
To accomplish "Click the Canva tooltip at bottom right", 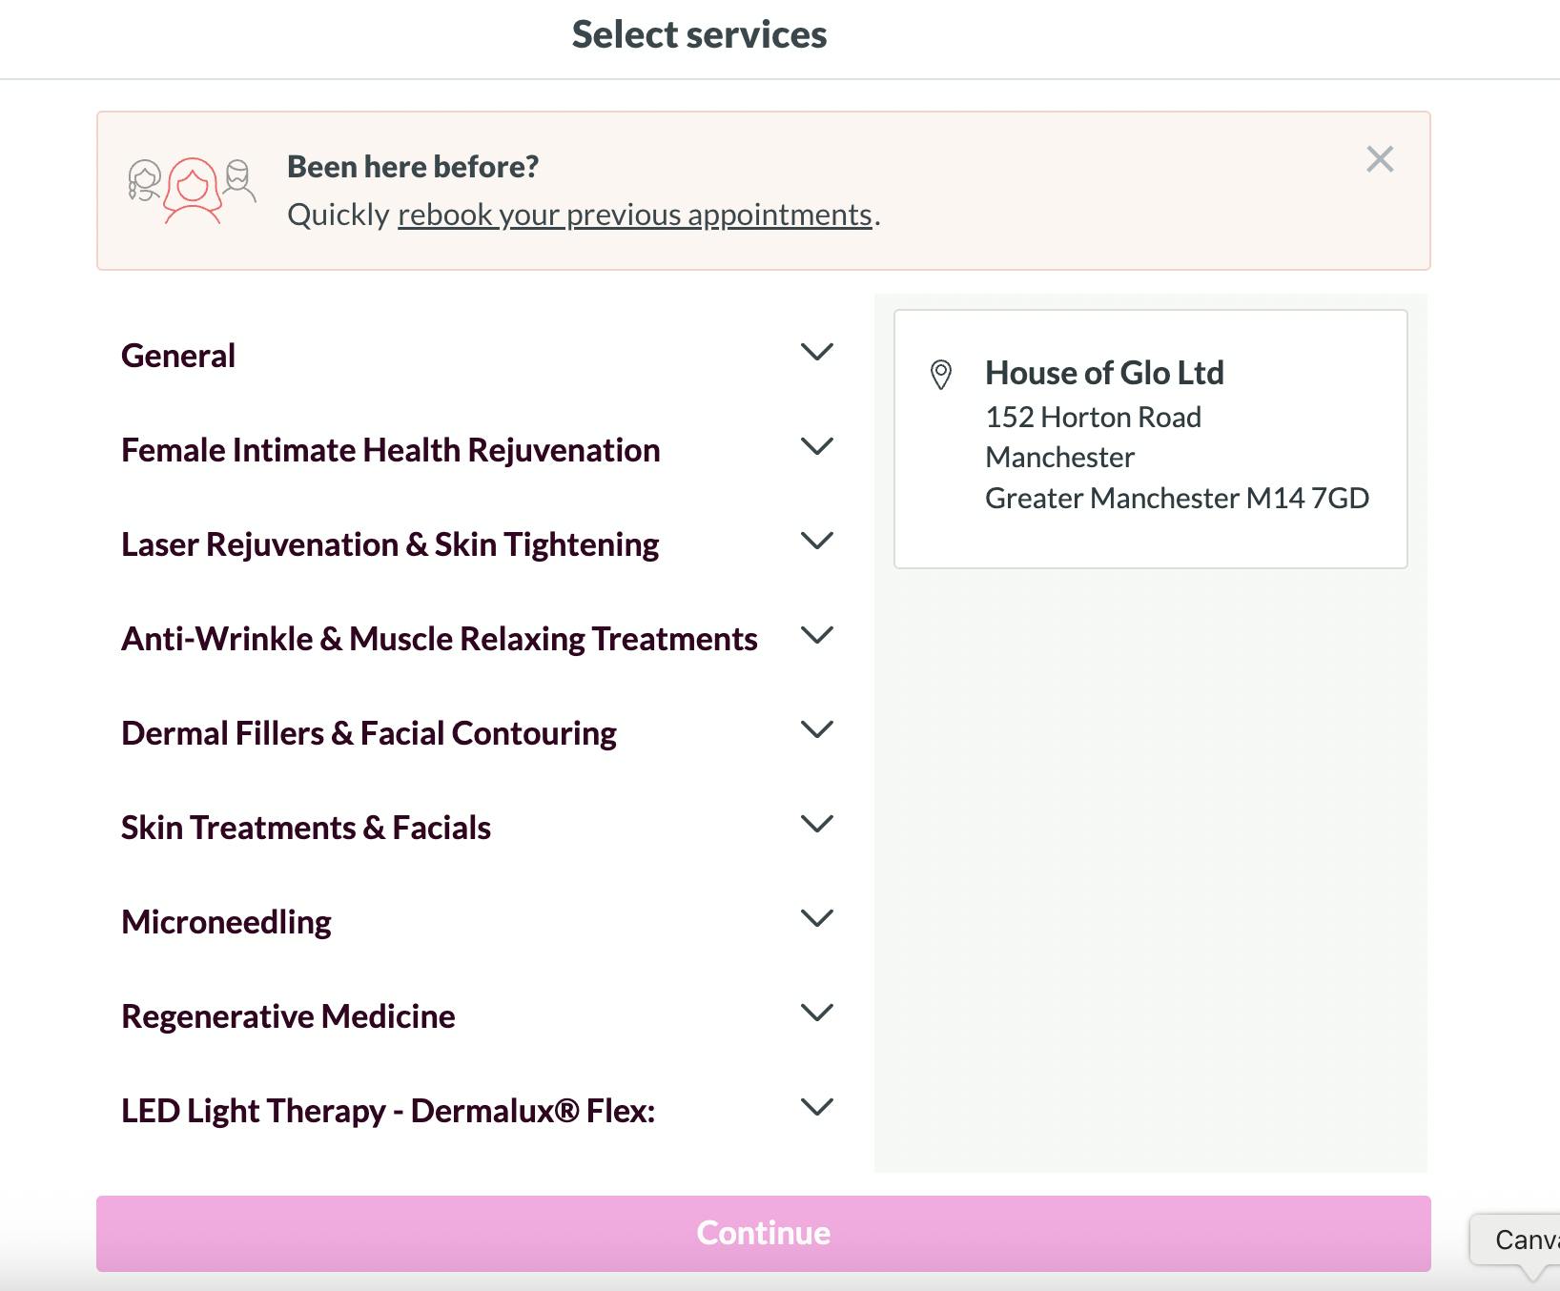I will coord(1524,1240).
